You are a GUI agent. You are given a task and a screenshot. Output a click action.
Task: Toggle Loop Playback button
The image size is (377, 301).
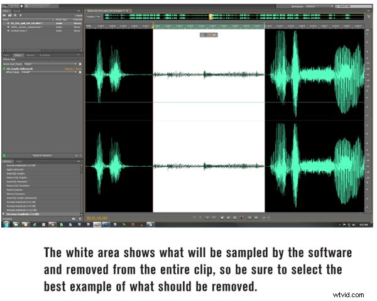(235, 218)
